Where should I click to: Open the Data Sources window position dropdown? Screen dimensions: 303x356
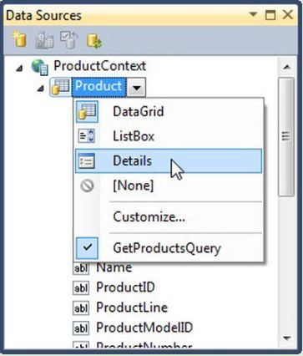point(253,14)
